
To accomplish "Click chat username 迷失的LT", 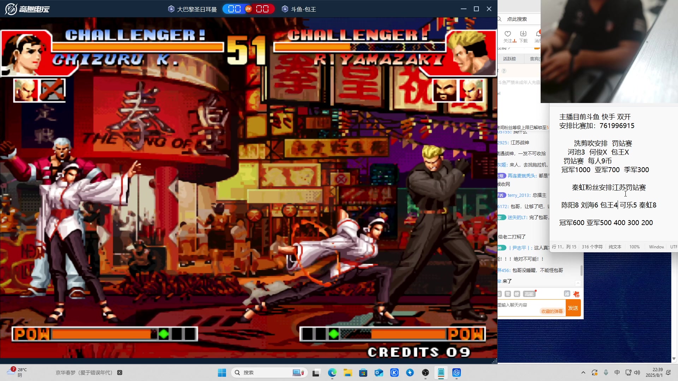I will coord(517,217).
